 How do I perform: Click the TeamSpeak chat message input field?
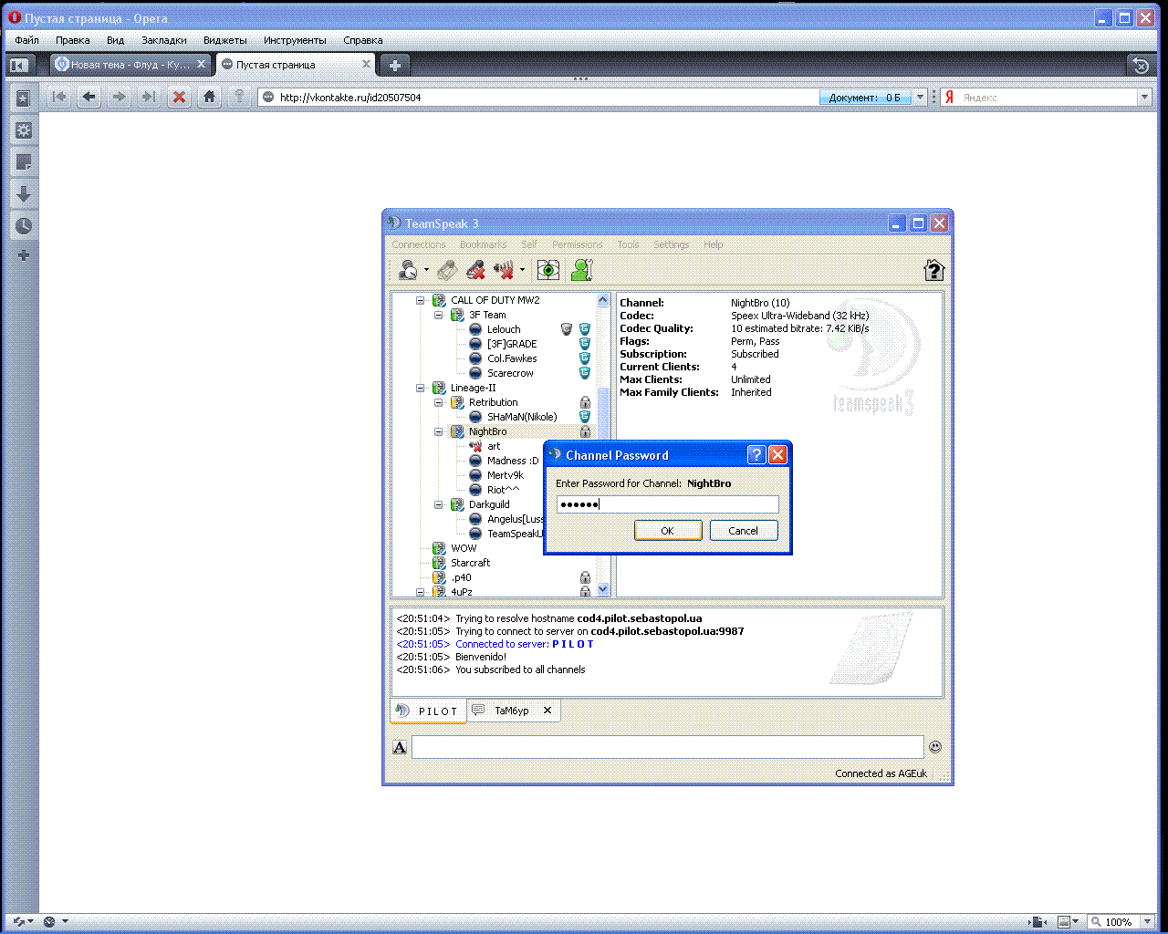coord(668,747)
